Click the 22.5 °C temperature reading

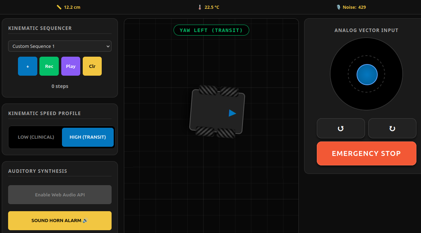pyautogui.click(x=212, y=7)
